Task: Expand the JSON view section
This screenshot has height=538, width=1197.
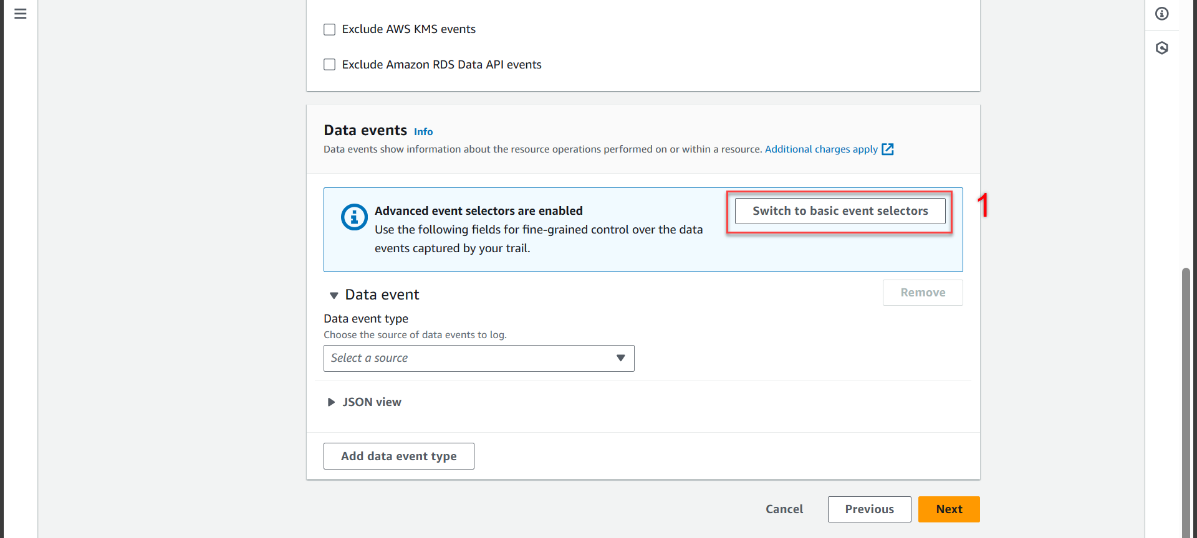Action: click(x=332, y=402)
